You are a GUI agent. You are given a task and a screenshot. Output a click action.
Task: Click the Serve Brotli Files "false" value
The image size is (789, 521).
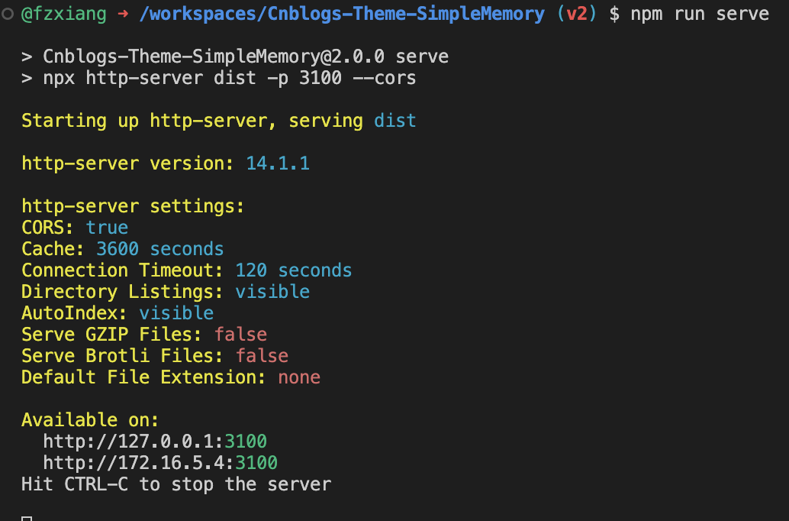pyautogui.click(x=262, y=356)
